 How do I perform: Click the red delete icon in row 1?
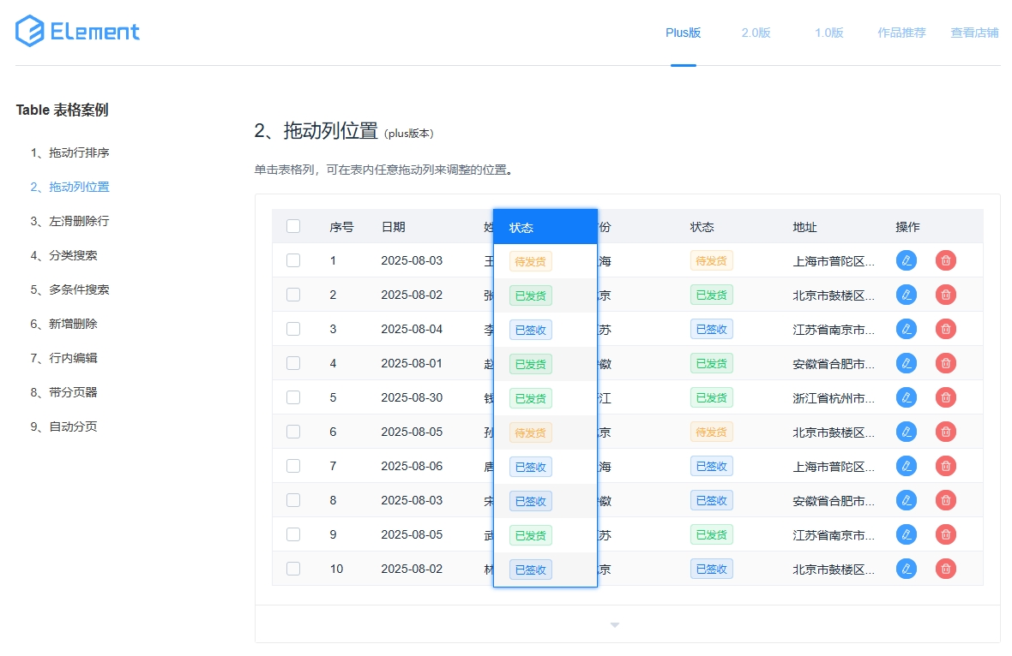(x=945, y=260)
